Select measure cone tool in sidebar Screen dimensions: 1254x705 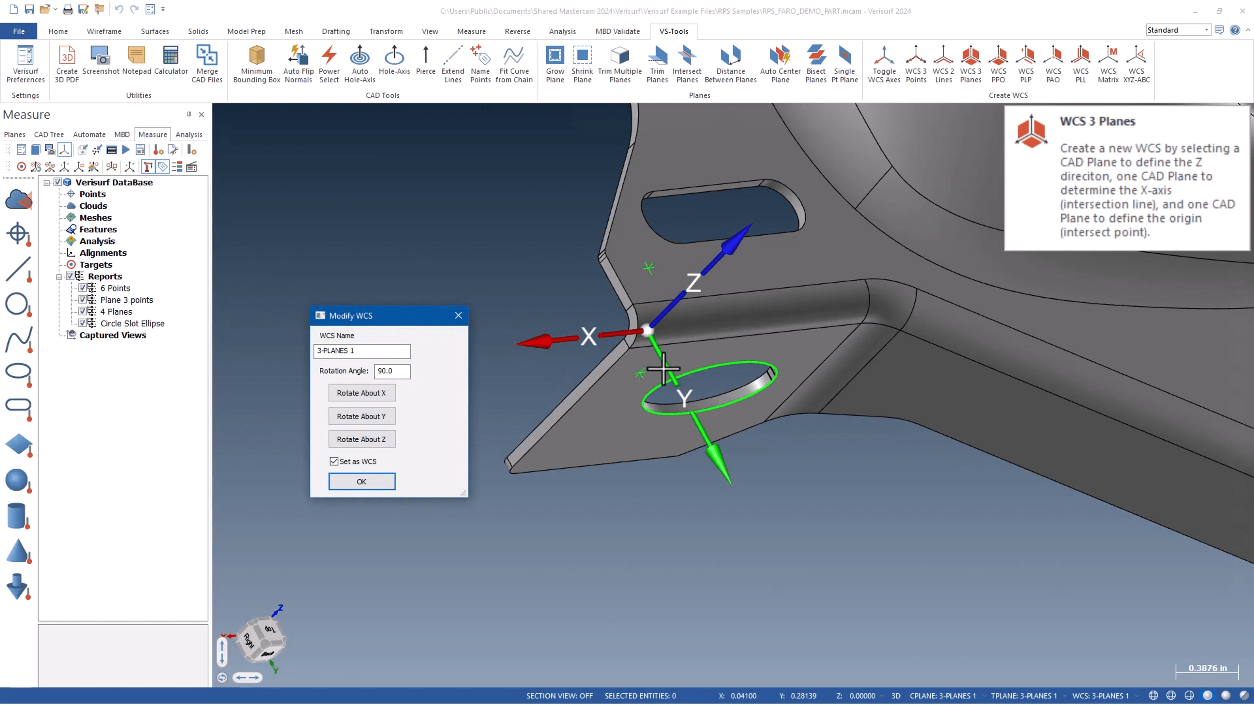point(18,551)
